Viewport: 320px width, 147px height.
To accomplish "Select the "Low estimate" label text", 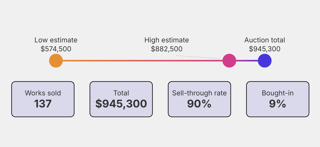I will click(56, 40).
